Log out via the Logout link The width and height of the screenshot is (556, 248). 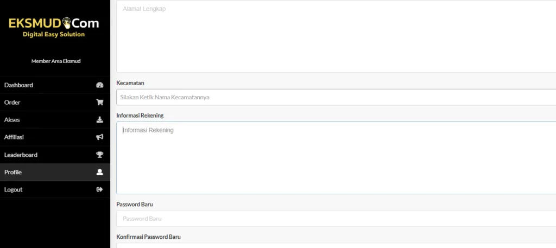click(14, 189)
